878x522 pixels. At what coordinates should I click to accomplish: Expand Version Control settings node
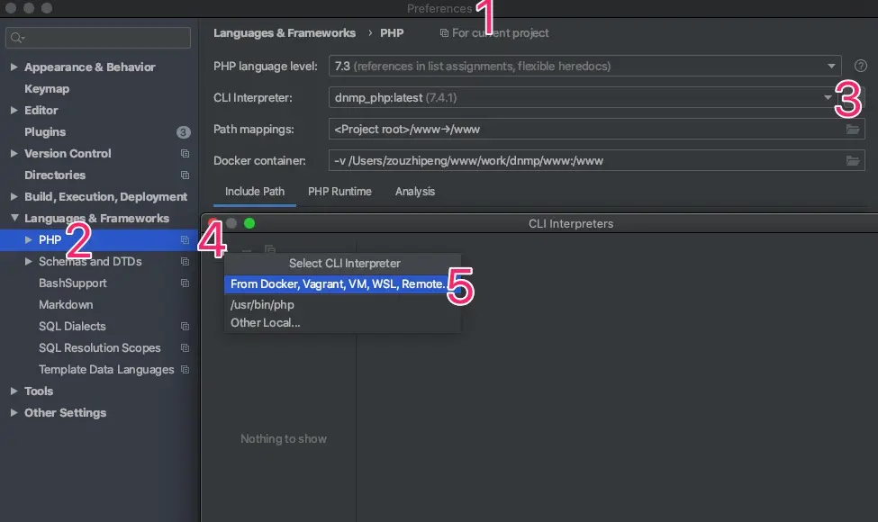(14, 153)
